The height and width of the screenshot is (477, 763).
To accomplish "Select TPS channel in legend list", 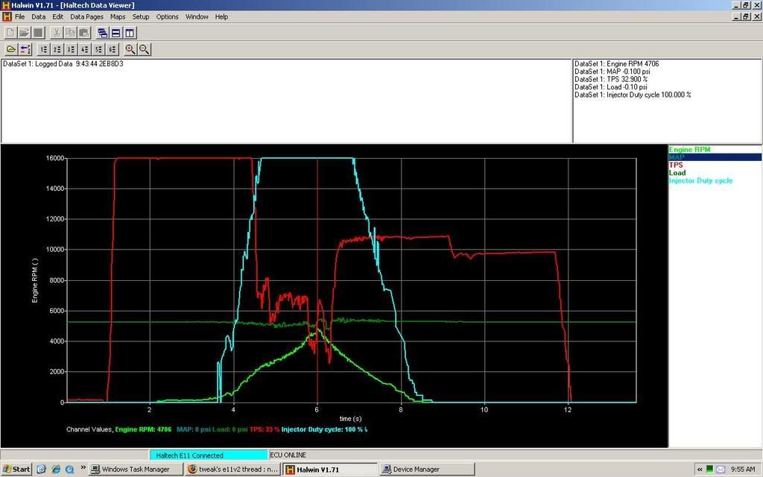I will tap(676, 165).
